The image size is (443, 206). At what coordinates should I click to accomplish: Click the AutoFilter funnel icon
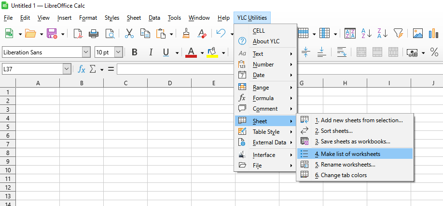(398, 33)
